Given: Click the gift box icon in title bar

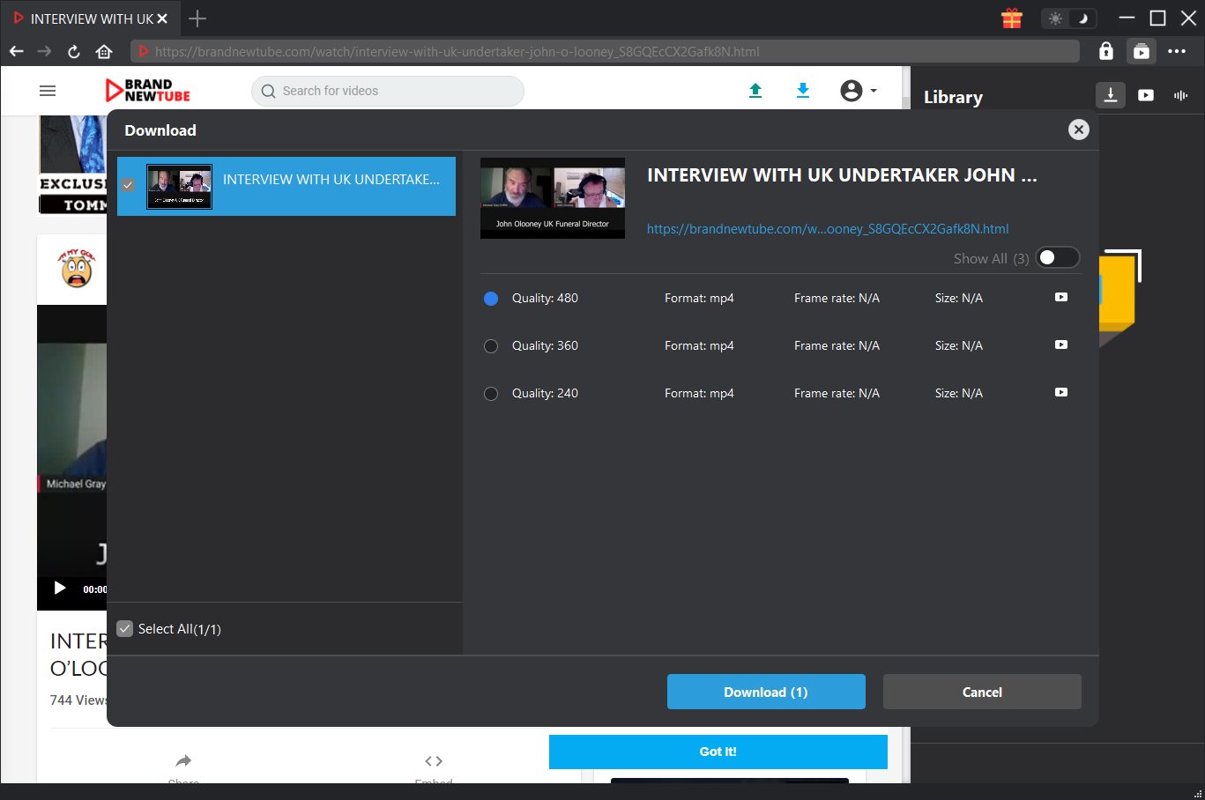Looking at the screenshot, I should pos(1012,19).
